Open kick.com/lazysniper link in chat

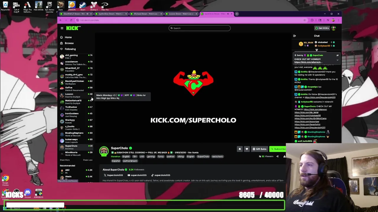[307, 122]
